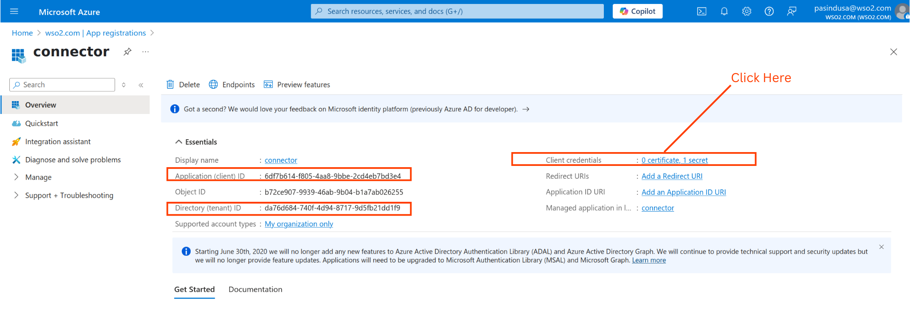Open the portal hamburger menu

coord(14,12)
